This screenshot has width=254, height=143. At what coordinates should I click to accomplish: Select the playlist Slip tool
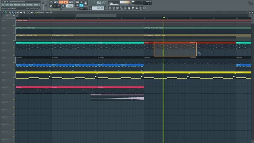21,12
